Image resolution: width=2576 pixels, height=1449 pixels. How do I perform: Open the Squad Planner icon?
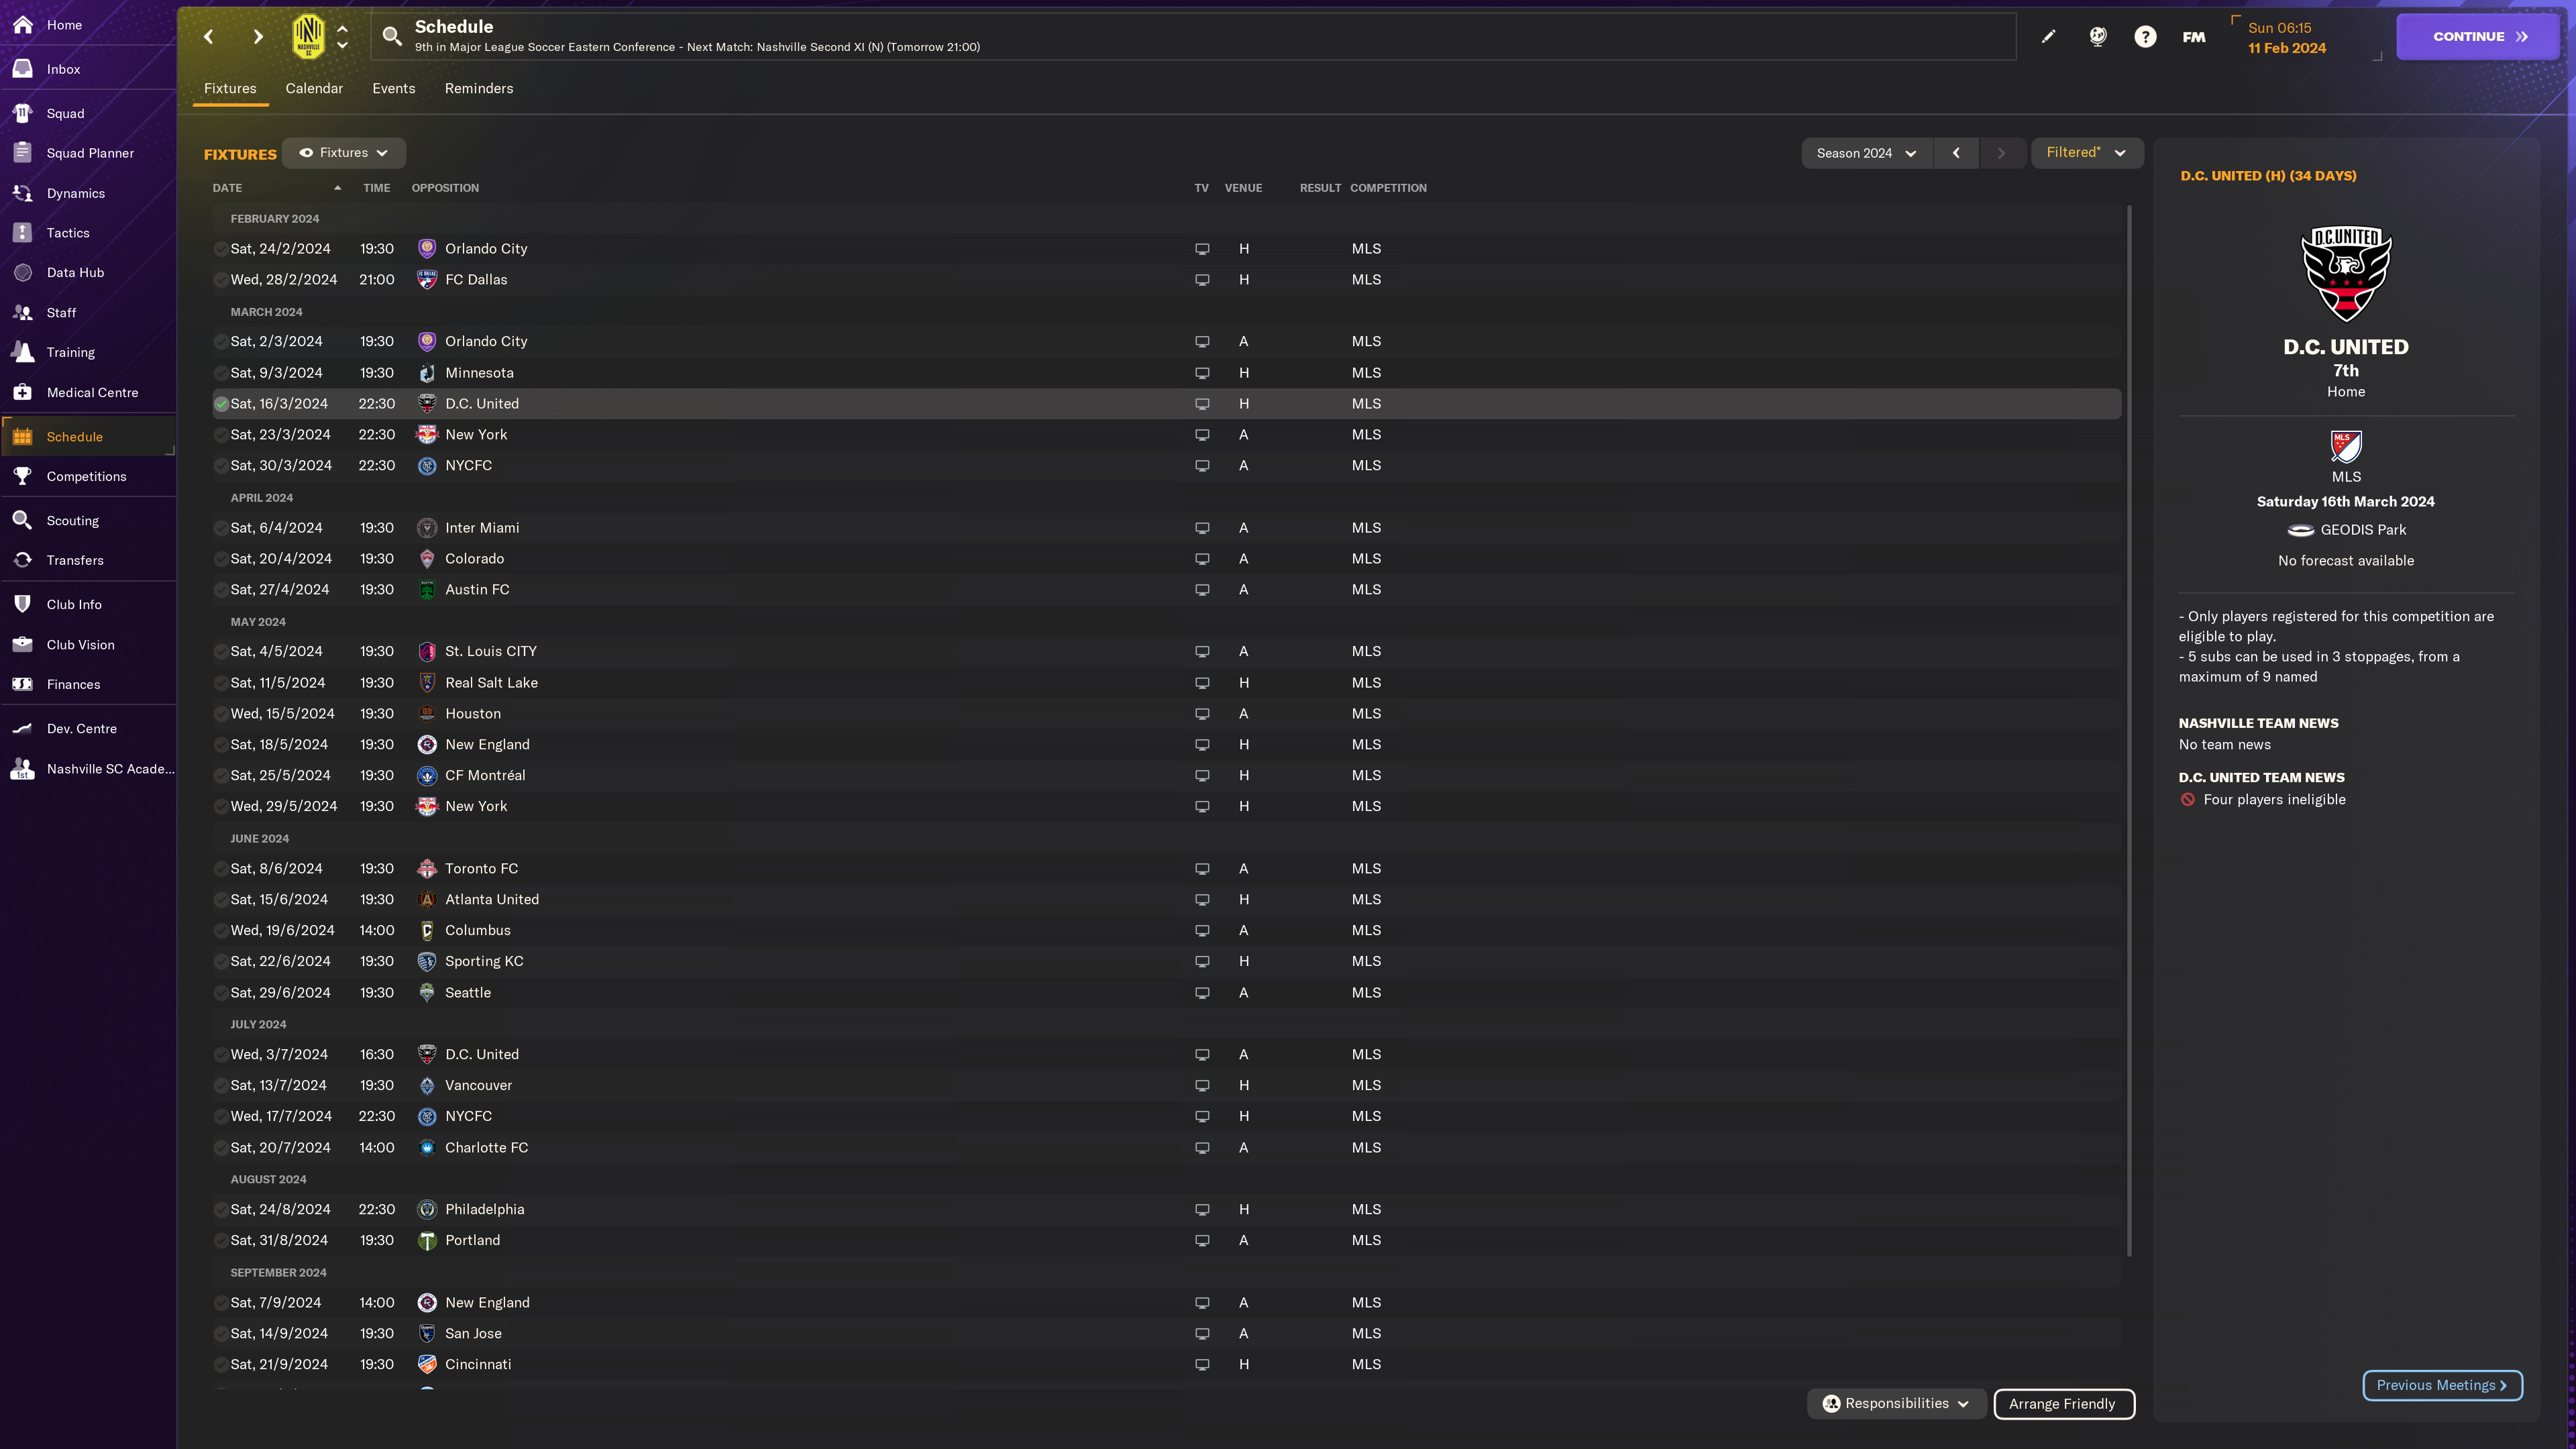tap(23, 153)
